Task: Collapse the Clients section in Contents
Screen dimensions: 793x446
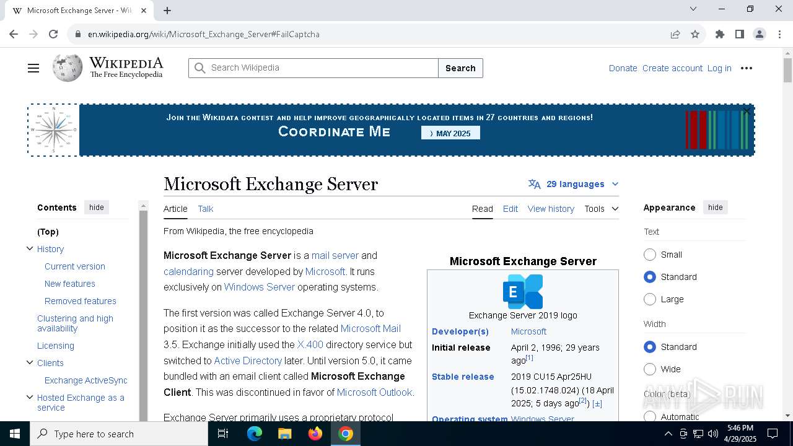Action: [29, 362]
